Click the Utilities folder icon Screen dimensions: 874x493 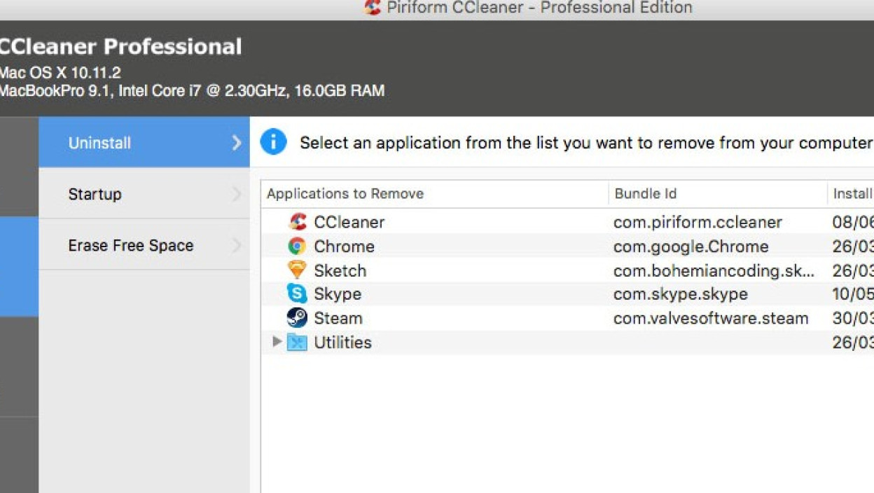click(x=297, y=342)
